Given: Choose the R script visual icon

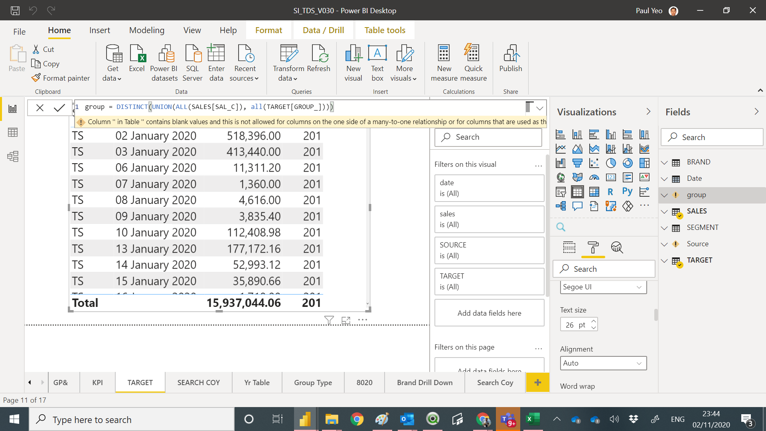Looking at the screenshot, I should click(x=610, y=192).
